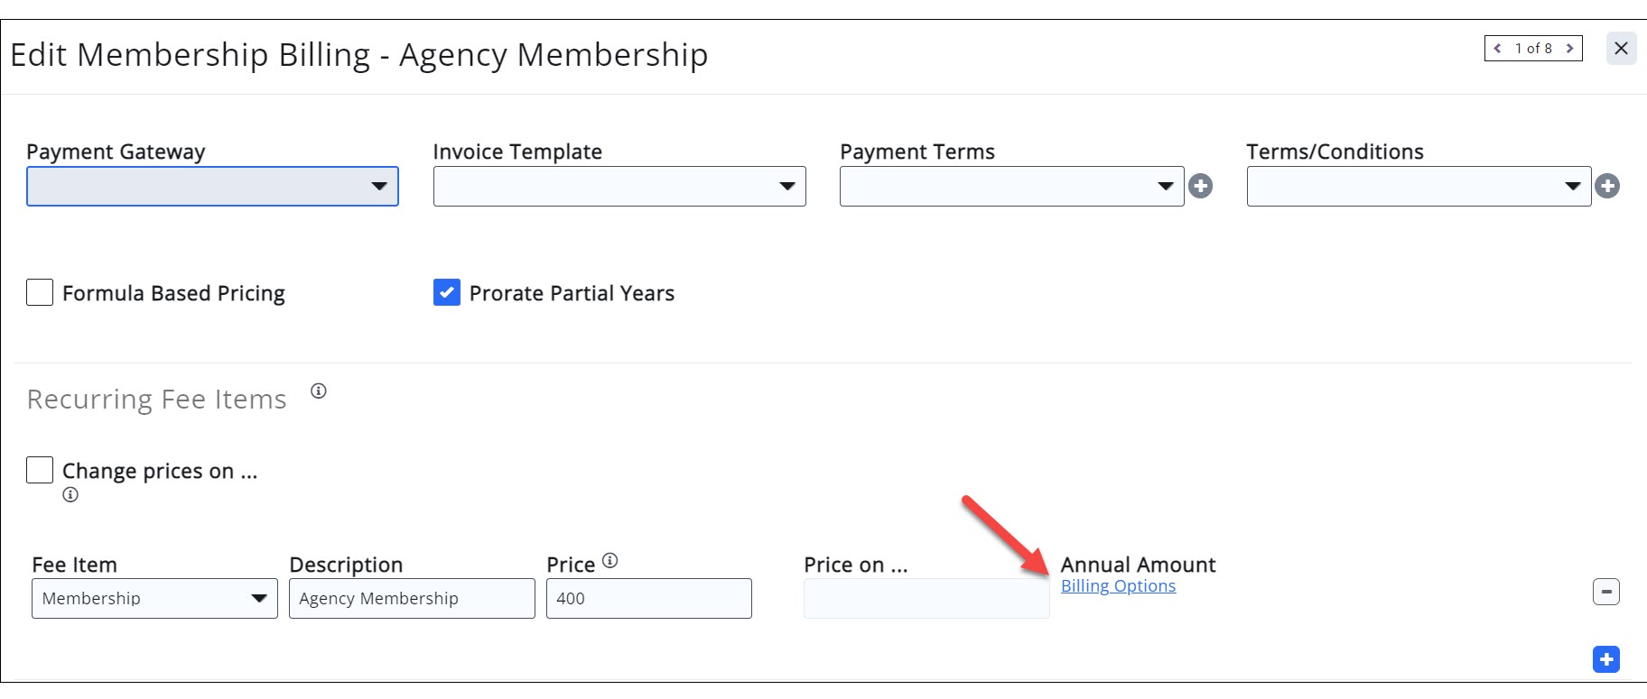This screenshot has width=1647, height=699.
Task: Go to the previous membership record
Action: (1498, 49)
